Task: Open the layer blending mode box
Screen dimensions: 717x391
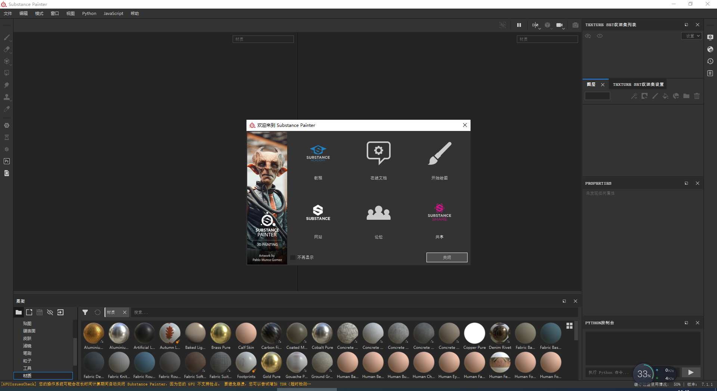Action: (597, 96)
